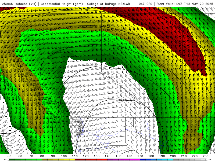Click the legend value 60

[20, 156]
